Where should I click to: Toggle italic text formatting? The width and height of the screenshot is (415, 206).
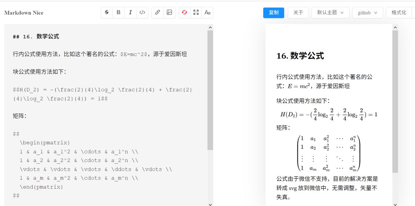[x=130, y=12]
